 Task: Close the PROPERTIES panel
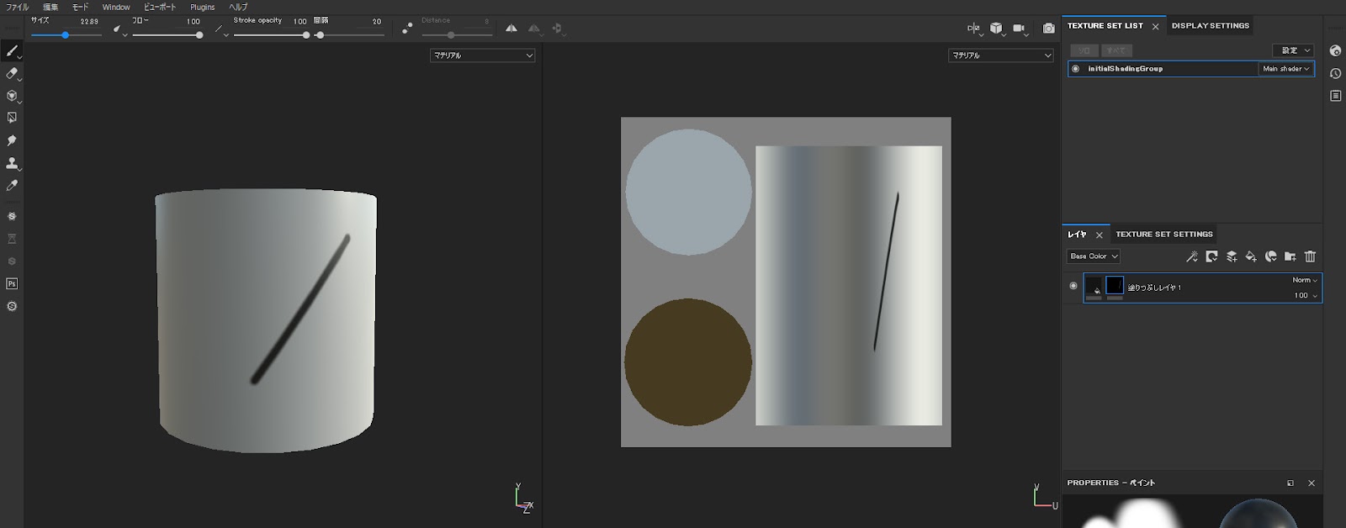click(1311, 483)
